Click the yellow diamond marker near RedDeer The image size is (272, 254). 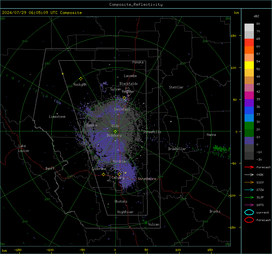(x=124, y=98)
